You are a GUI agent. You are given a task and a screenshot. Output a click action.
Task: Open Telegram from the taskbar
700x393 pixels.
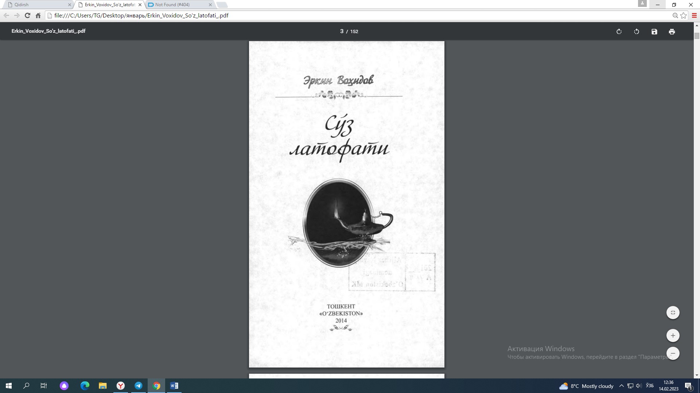(x=139, y=386)
